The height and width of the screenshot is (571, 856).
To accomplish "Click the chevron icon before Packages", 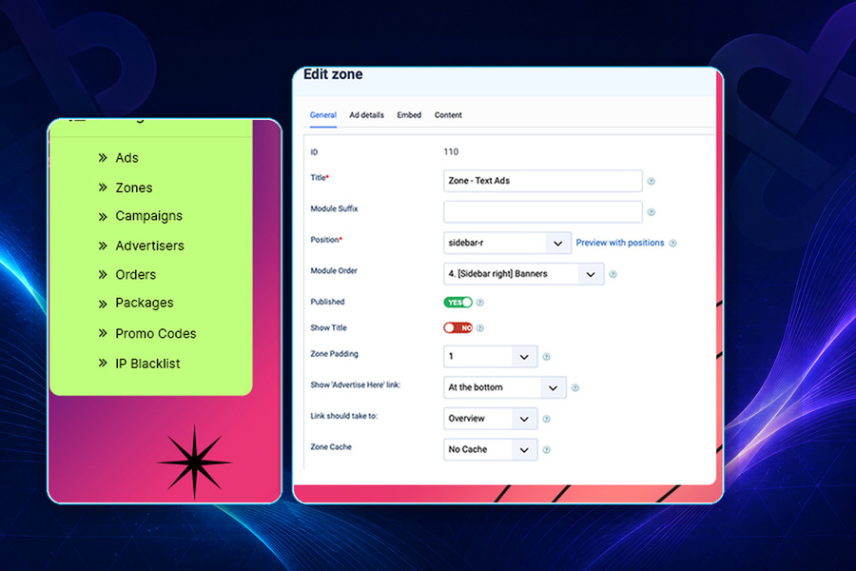I will pos(103,304).
